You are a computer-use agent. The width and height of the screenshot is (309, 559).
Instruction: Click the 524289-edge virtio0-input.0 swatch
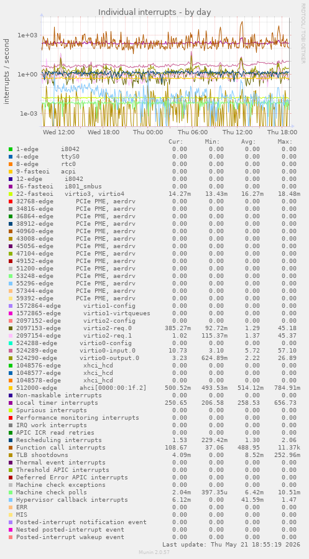11,351
